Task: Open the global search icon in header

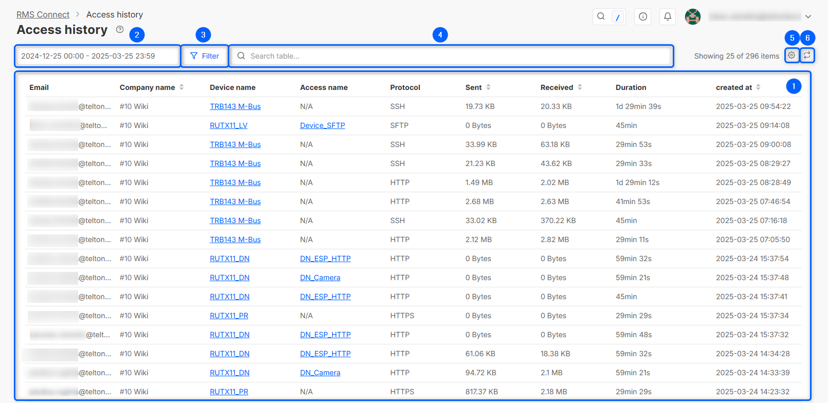Action: 601,16
